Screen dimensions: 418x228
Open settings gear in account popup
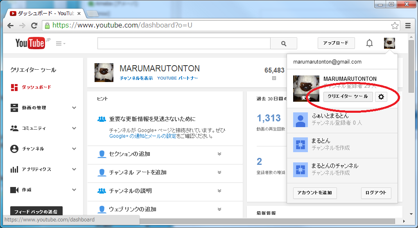[381, 97]
